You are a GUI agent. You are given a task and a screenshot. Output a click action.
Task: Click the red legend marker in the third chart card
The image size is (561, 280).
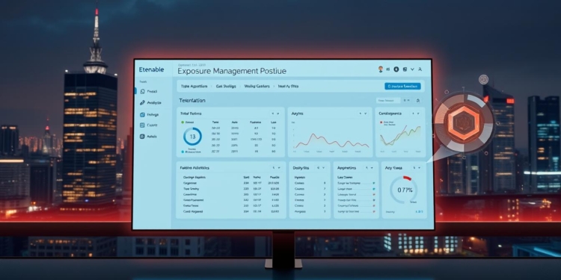(381, 122)
